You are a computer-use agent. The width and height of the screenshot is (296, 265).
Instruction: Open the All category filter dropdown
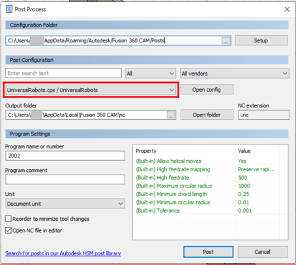(x=151, y=74)
